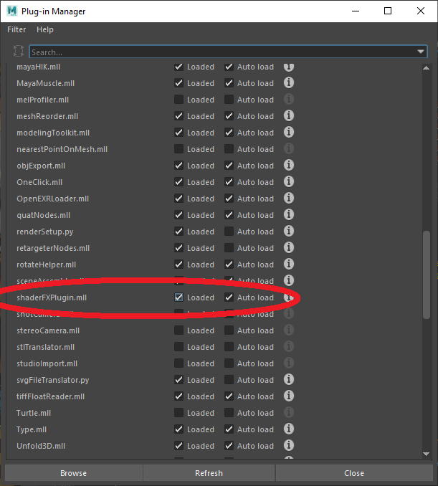Image resolution: width=438 pixels, height=486 pixels.
Task: Click info icon for OpenEXRLoader.mll
Action: click(289, 199)
